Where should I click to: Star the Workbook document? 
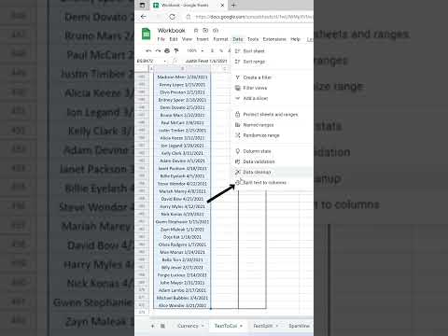(196, 30)
